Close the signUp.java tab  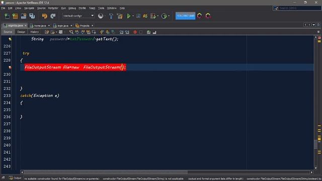[26, 26]
